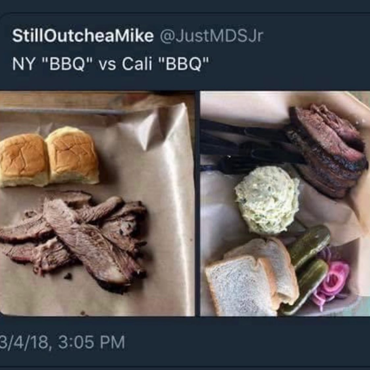Click the divider between the two photos
370x370 pixels.
pyautogui.click(x=198, y=204)
